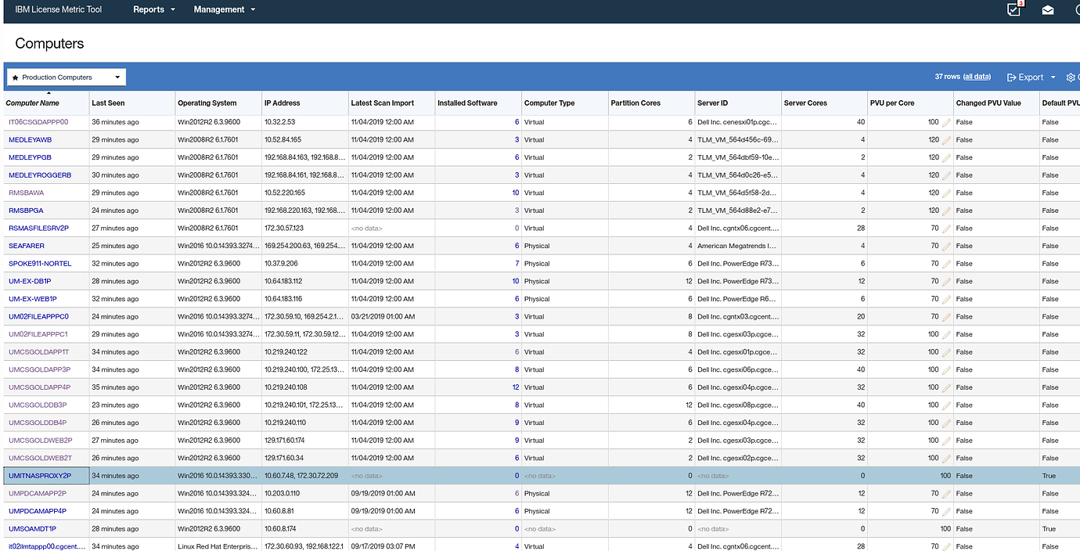Click the star icon in the view selector
Viewport: 1080px width, 551px height.
[x=15, y=77]
